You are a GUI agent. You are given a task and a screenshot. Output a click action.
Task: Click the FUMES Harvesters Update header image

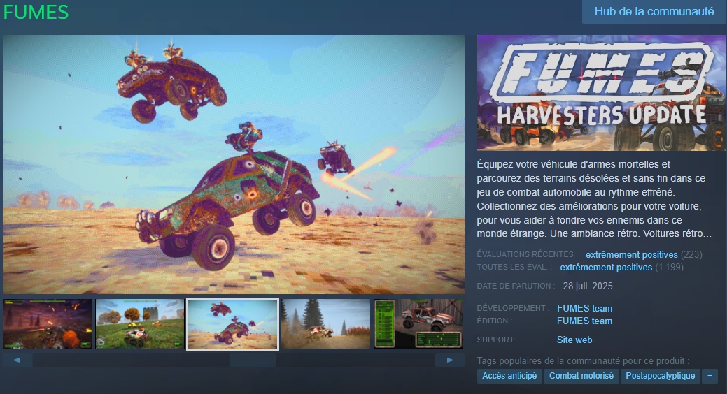click(x=602, y=93)
